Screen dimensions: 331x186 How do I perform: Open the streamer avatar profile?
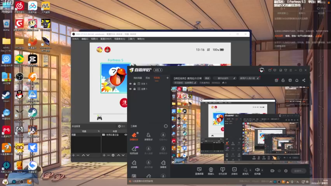(261, 70)
